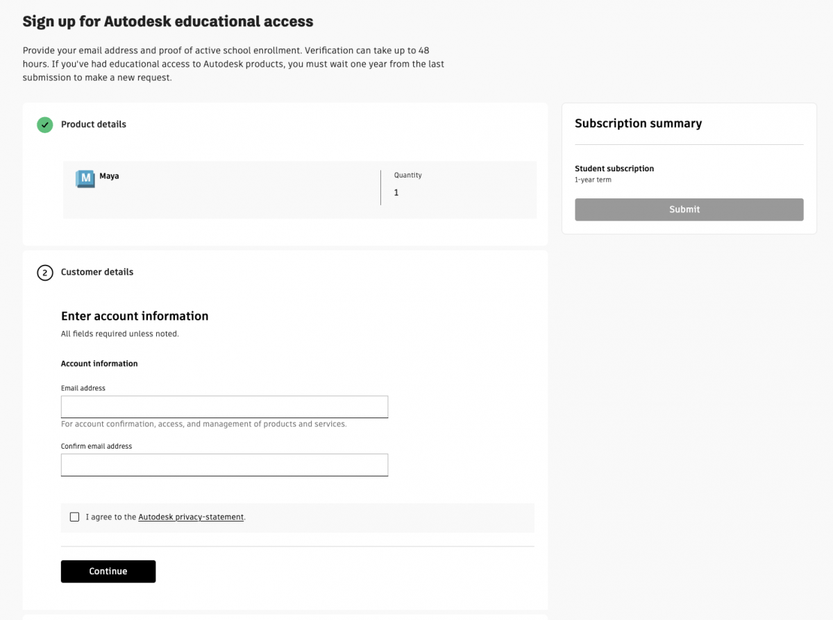Viewport: 833px width, 620px height.
Task: Click the Quantity column label
Action: [408, 175]
